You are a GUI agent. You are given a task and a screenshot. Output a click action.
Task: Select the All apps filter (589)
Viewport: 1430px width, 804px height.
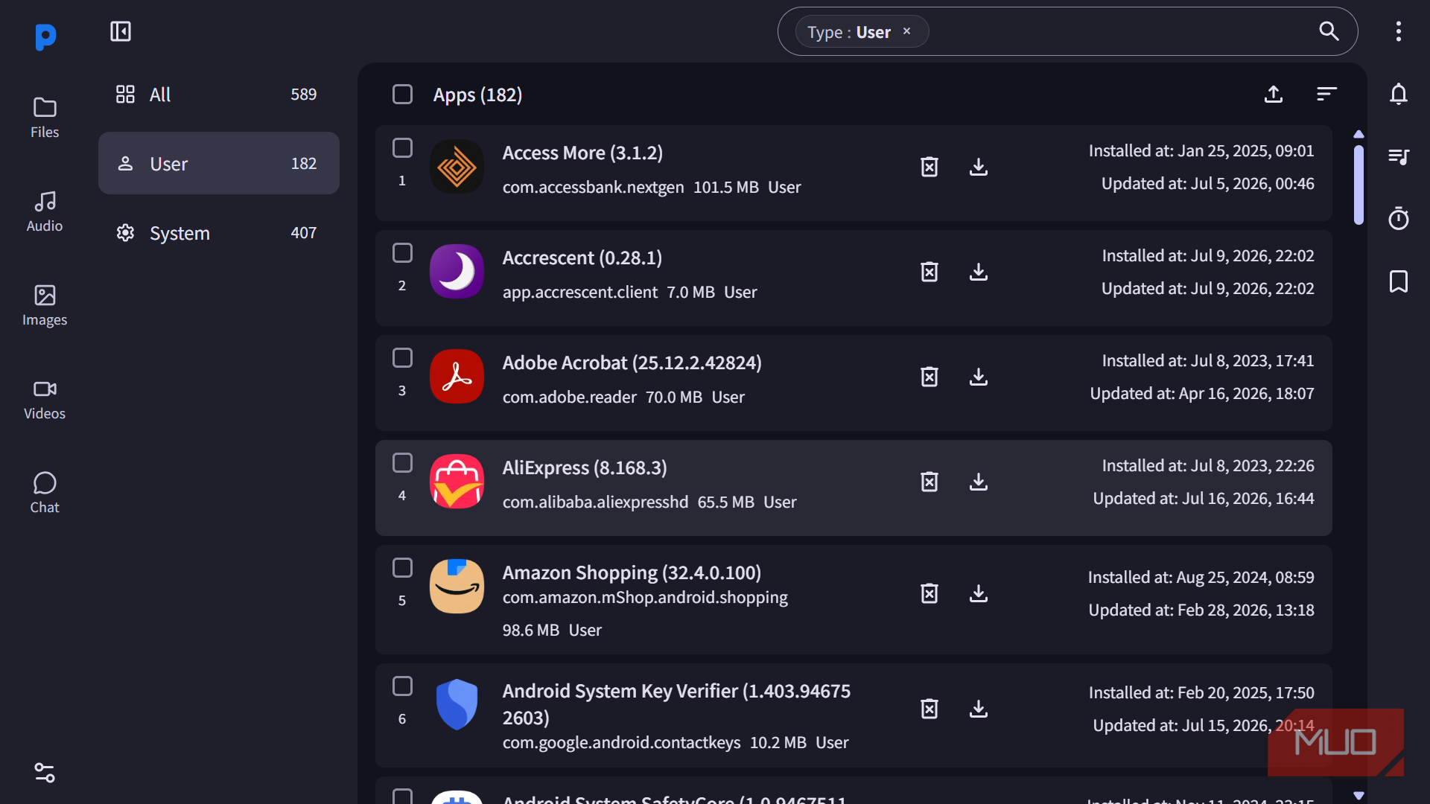[219, 95]
